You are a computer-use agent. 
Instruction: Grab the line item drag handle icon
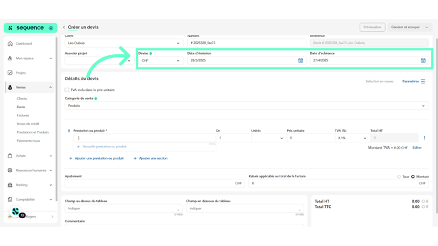coord(69,131)
